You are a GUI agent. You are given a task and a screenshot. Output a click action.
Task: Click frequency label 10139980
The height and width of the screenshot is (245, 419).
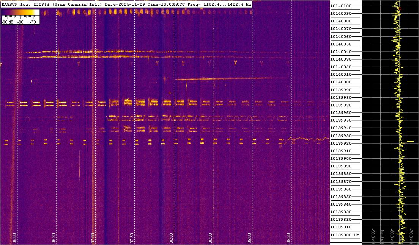pyautogui.click(x=340, y=98)
